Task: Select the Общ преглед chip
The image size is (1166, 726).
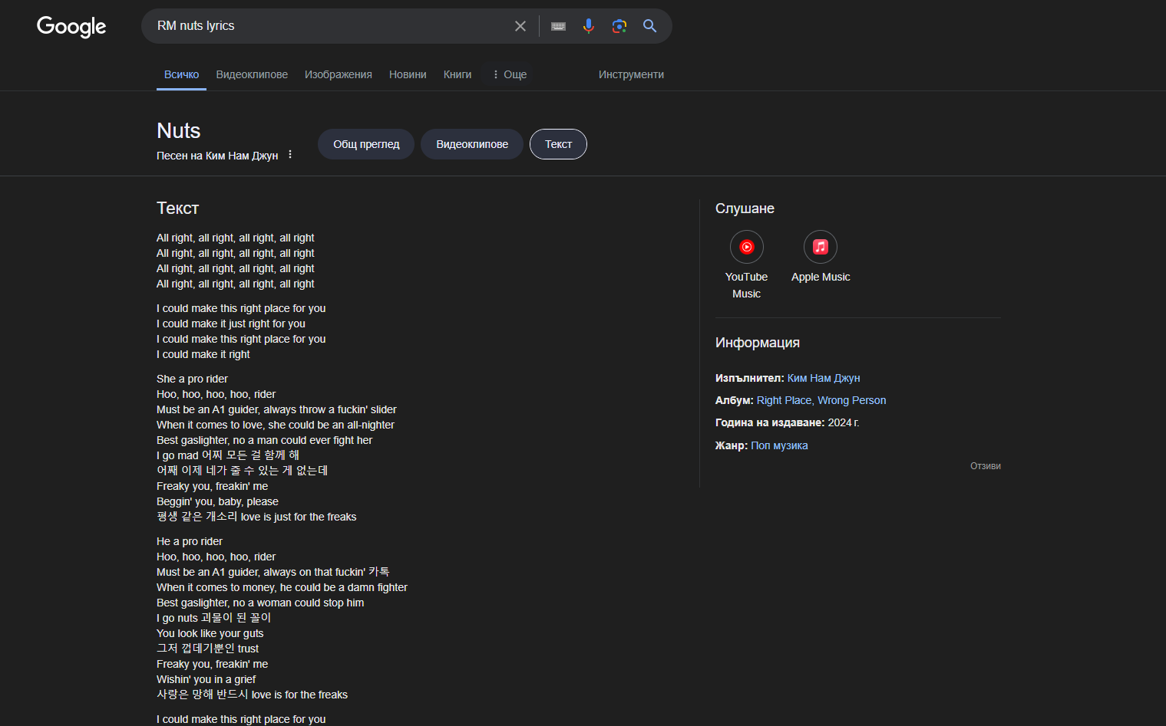Action: point(366,144)
